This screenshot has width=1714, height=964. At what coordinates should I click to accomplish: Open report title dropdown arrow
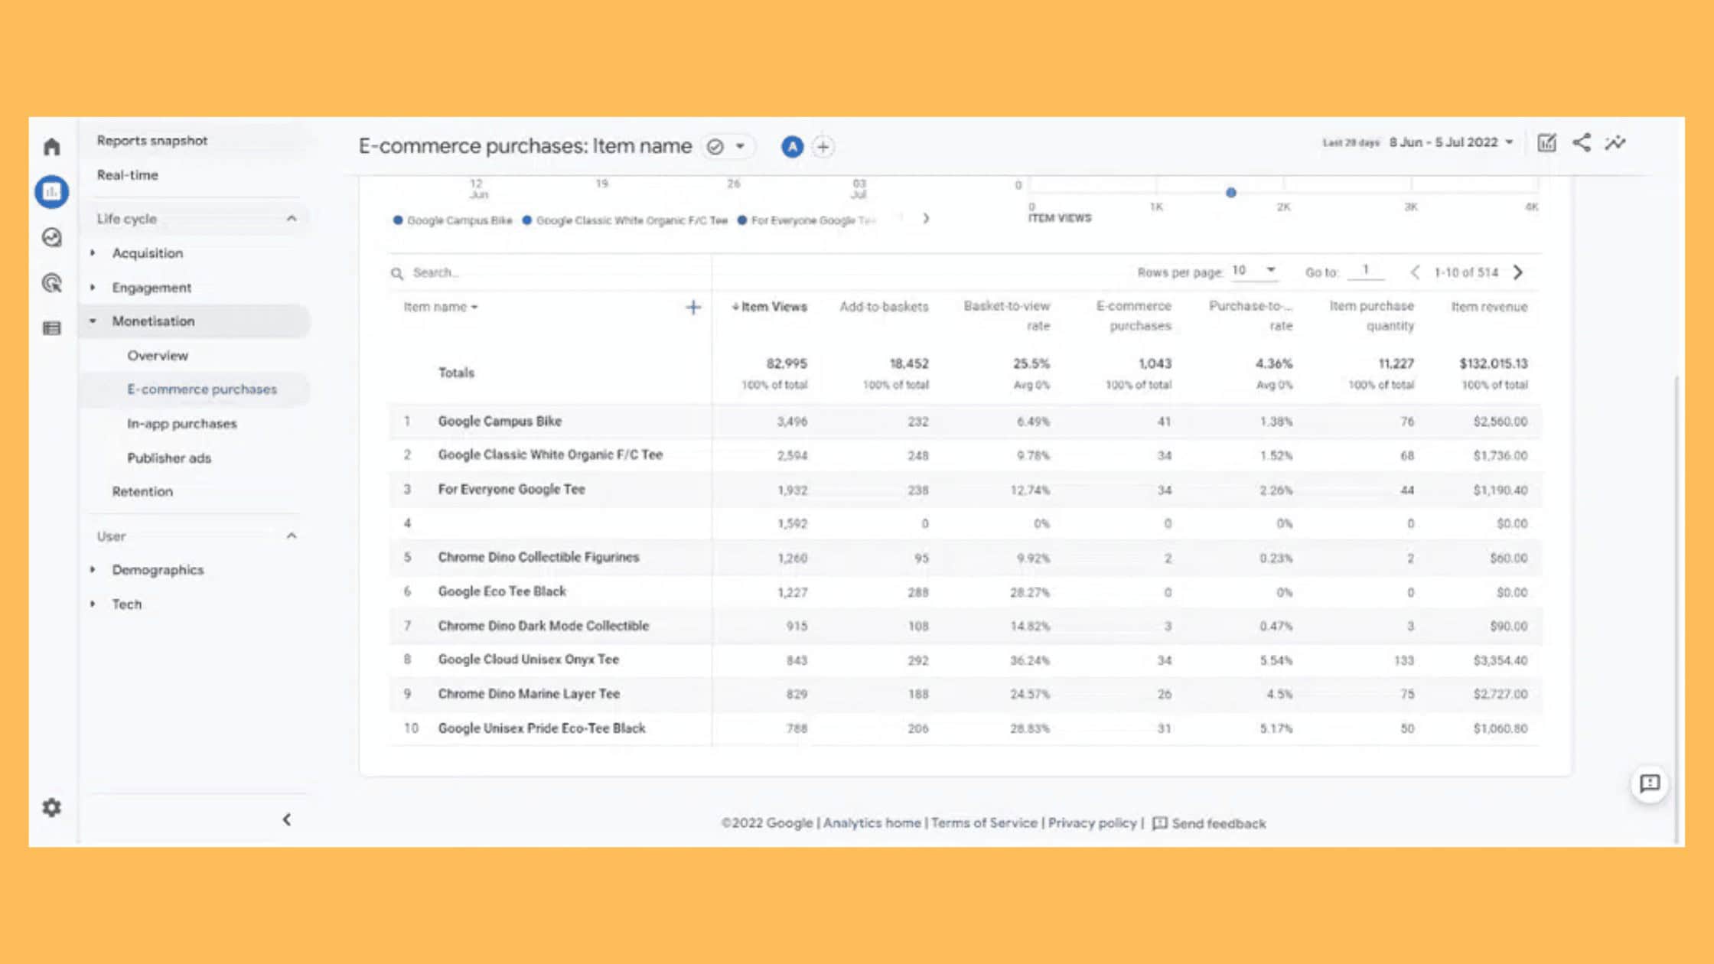tap(740, 146)
